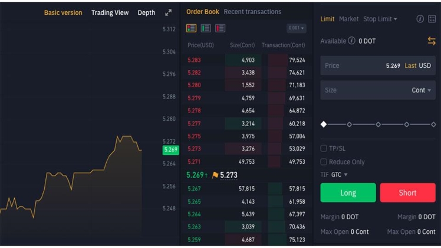Open the 0.001 price precision dropdown

296,28
